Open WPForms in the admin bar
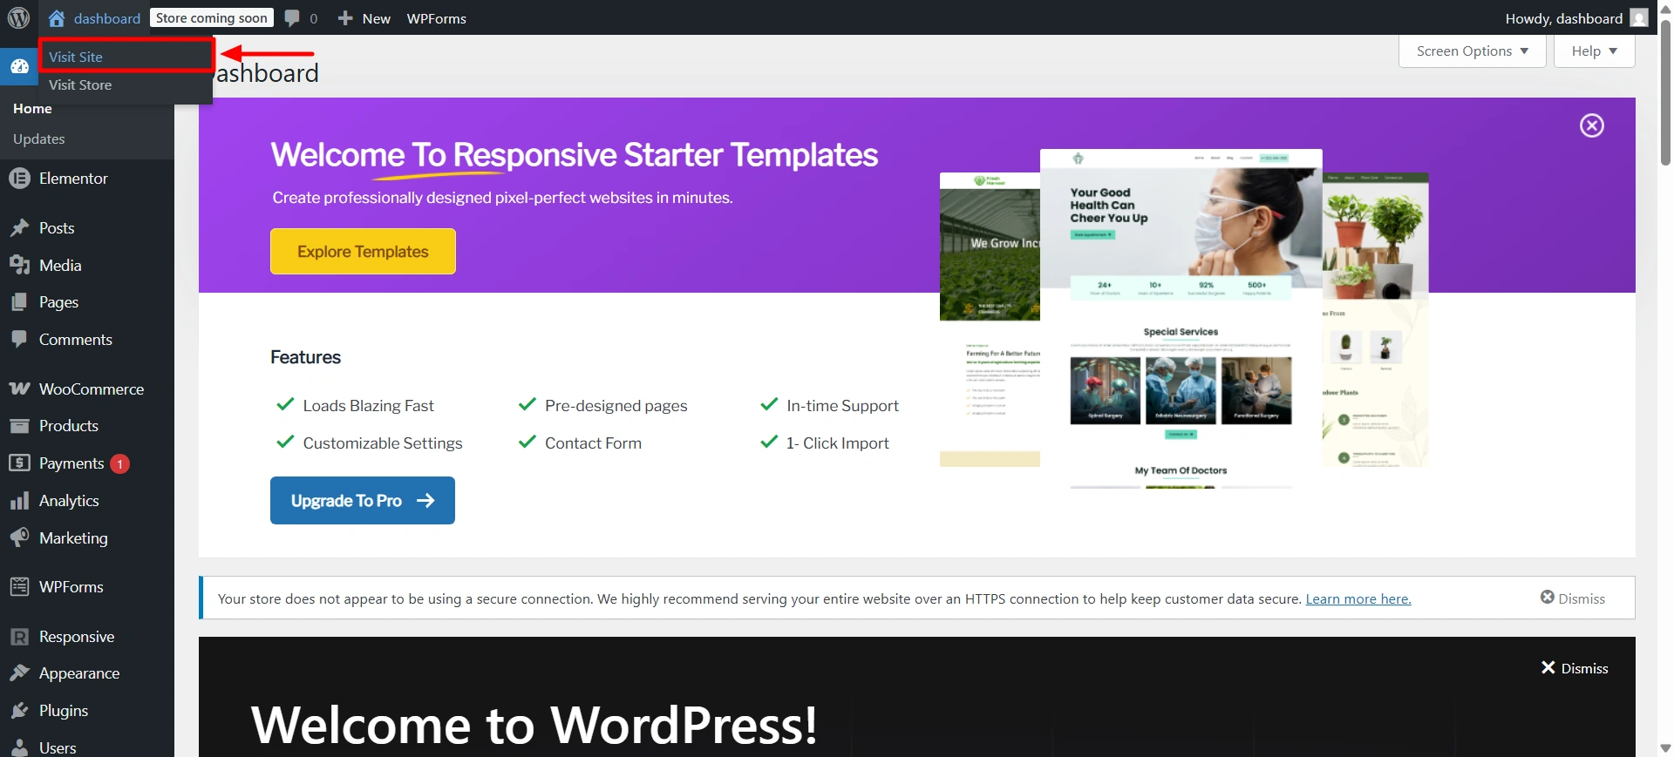The image size is (1674, 757). 437,18
